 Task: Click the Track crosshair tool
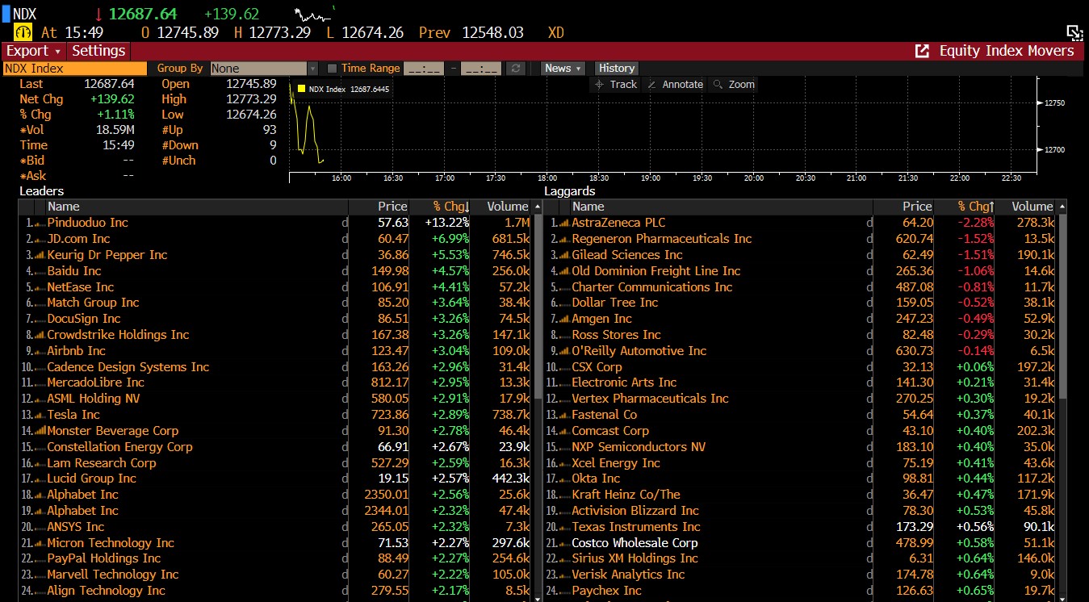point(616,84)
